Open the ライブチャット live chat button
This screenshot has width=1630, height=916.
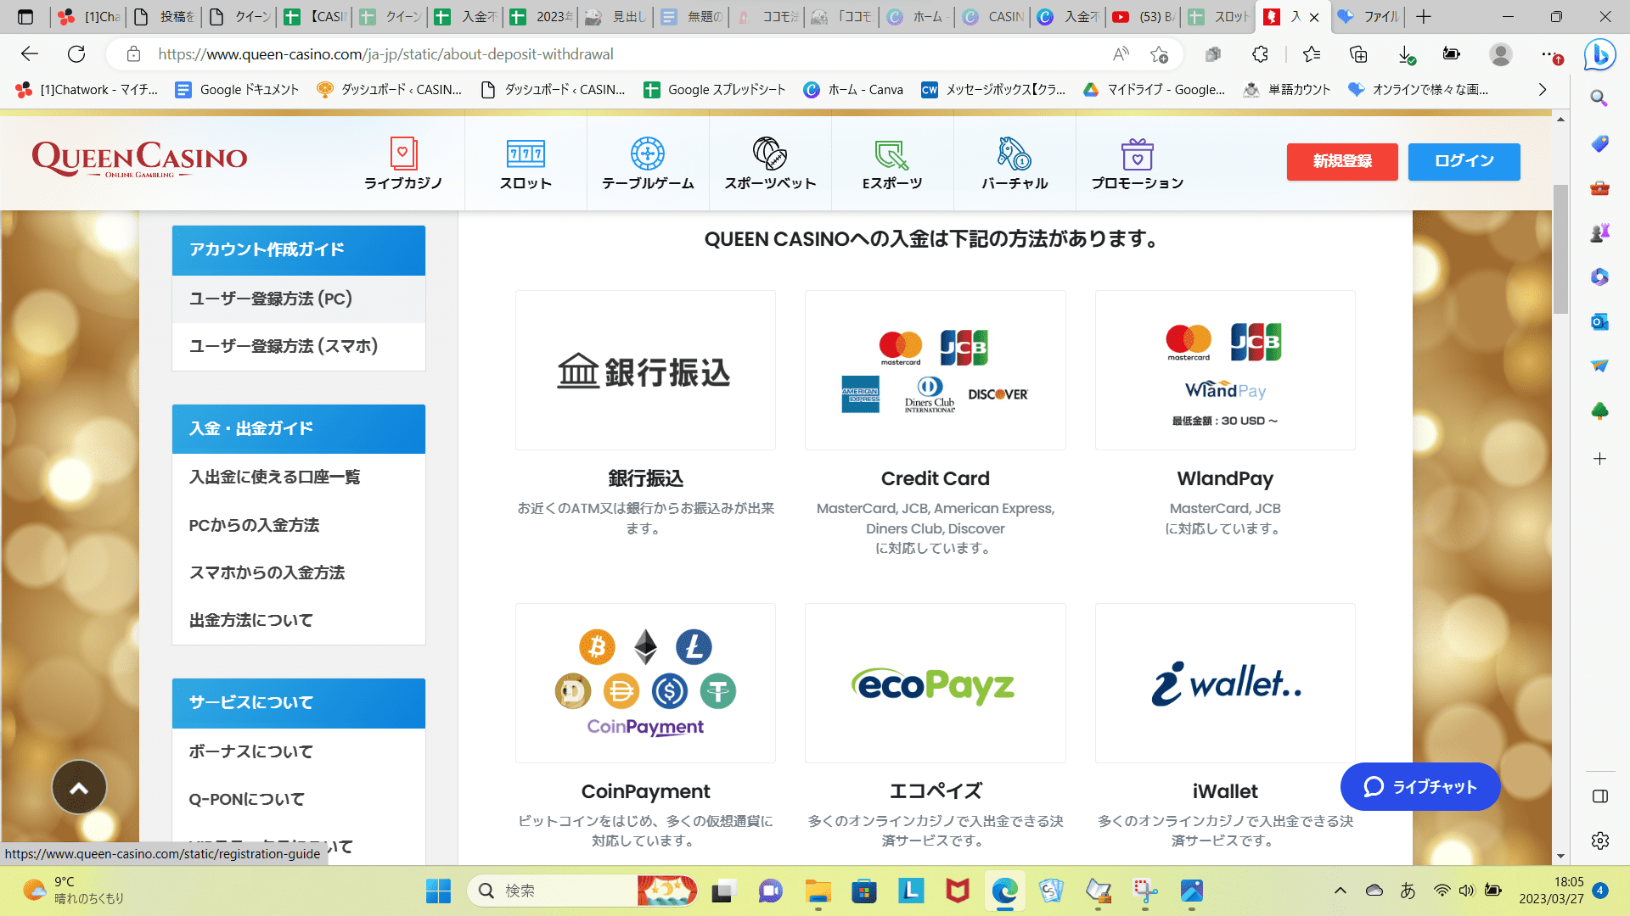pyautogui.click(x=1420, y=787)
